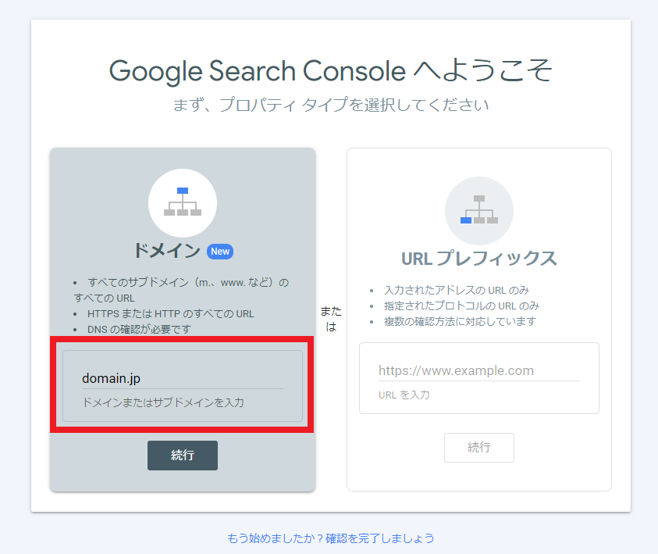Click the すべてのサブドメイン bullet text
This screenshot has width=658, height=554.
[181, 290]
